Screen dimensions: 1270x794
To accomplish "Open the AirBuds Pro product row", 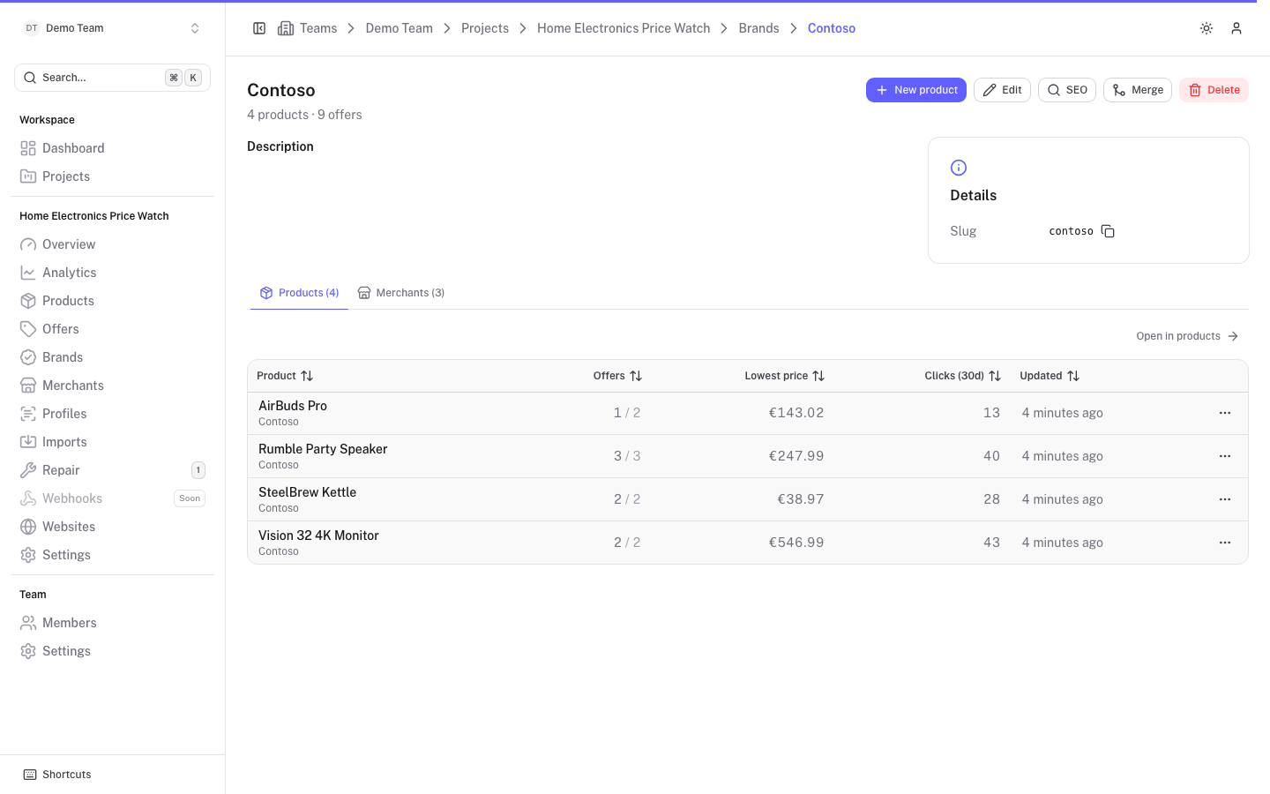I will [x=748, y=413].
